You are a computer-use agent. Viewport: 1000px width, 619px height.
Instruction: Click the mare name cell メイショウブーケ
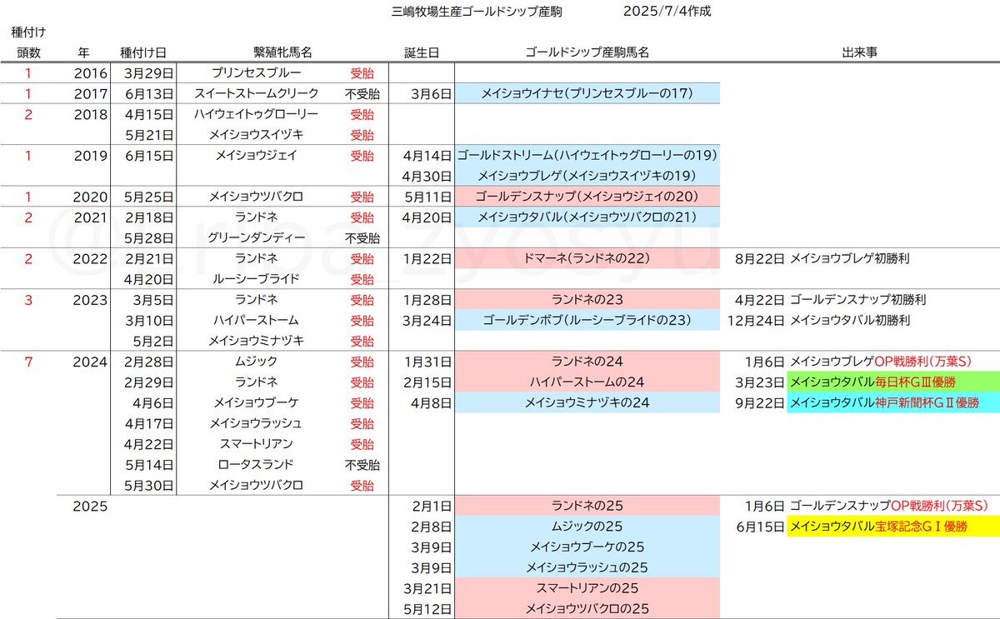point(256,403)
